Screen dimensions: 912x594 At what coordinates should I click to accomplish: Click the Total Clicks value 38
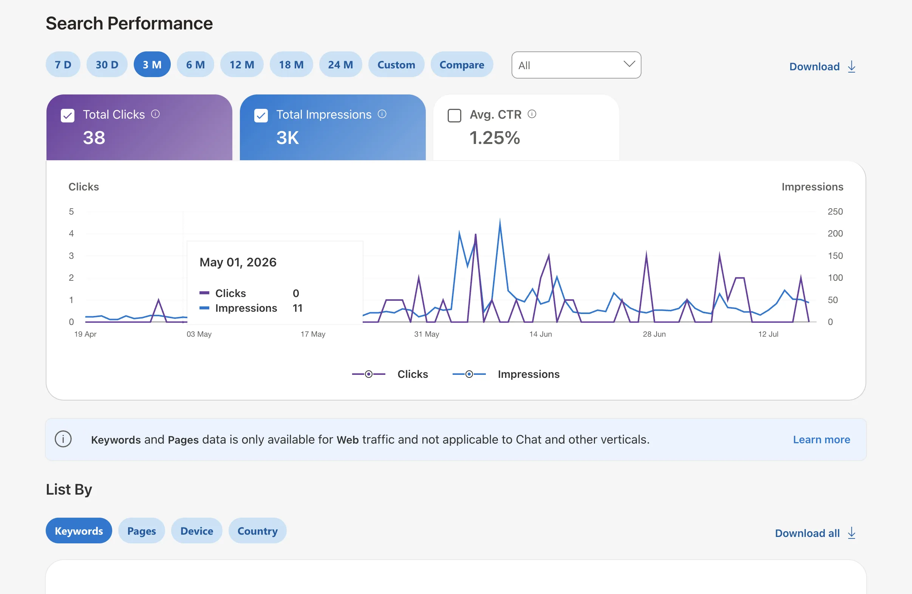pos(94,138)
